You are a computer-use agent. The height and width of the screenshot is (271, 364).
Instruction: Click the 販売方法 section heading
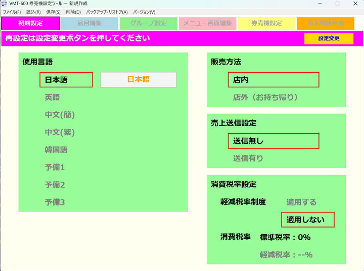coord(226,62)
